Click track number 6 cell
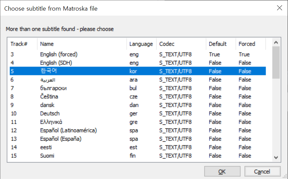288x179 pixels. coord(12,80)
